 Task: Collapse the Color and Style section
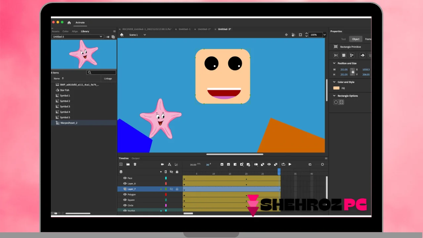click(x=334, y=82)
